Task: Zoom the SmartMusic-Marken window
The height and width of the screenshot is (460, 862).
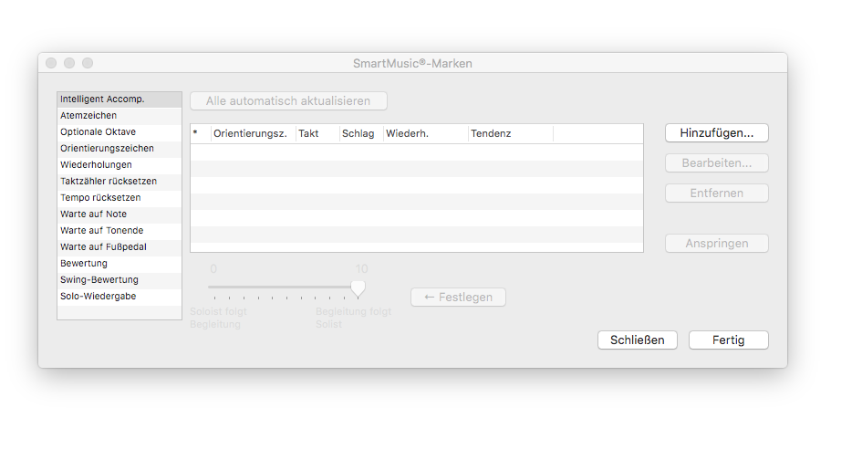Action: [x=88, y=63]
